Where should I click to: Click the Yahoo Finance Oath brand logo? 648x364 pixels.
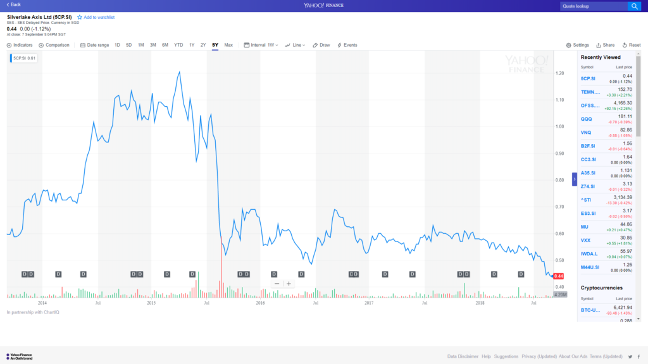coord(20,356)
